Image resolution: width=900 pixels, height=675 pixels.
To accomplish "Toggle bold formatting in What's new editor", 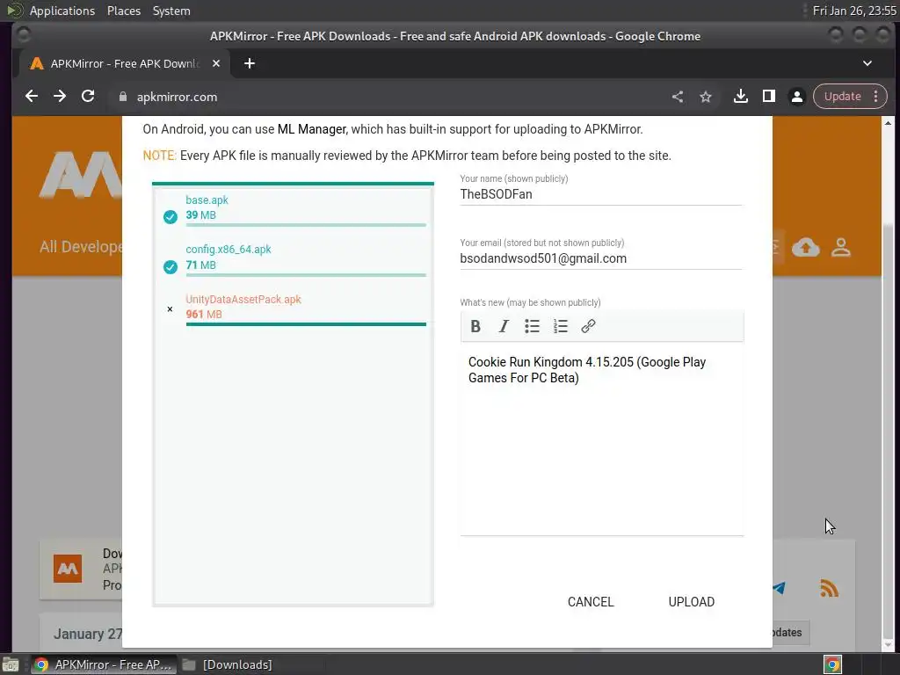I will click(475, 327).
